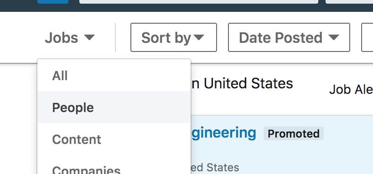373x174 pixels.
Task: Open the job title link ending in "gineering"
Action: [223, 133]
